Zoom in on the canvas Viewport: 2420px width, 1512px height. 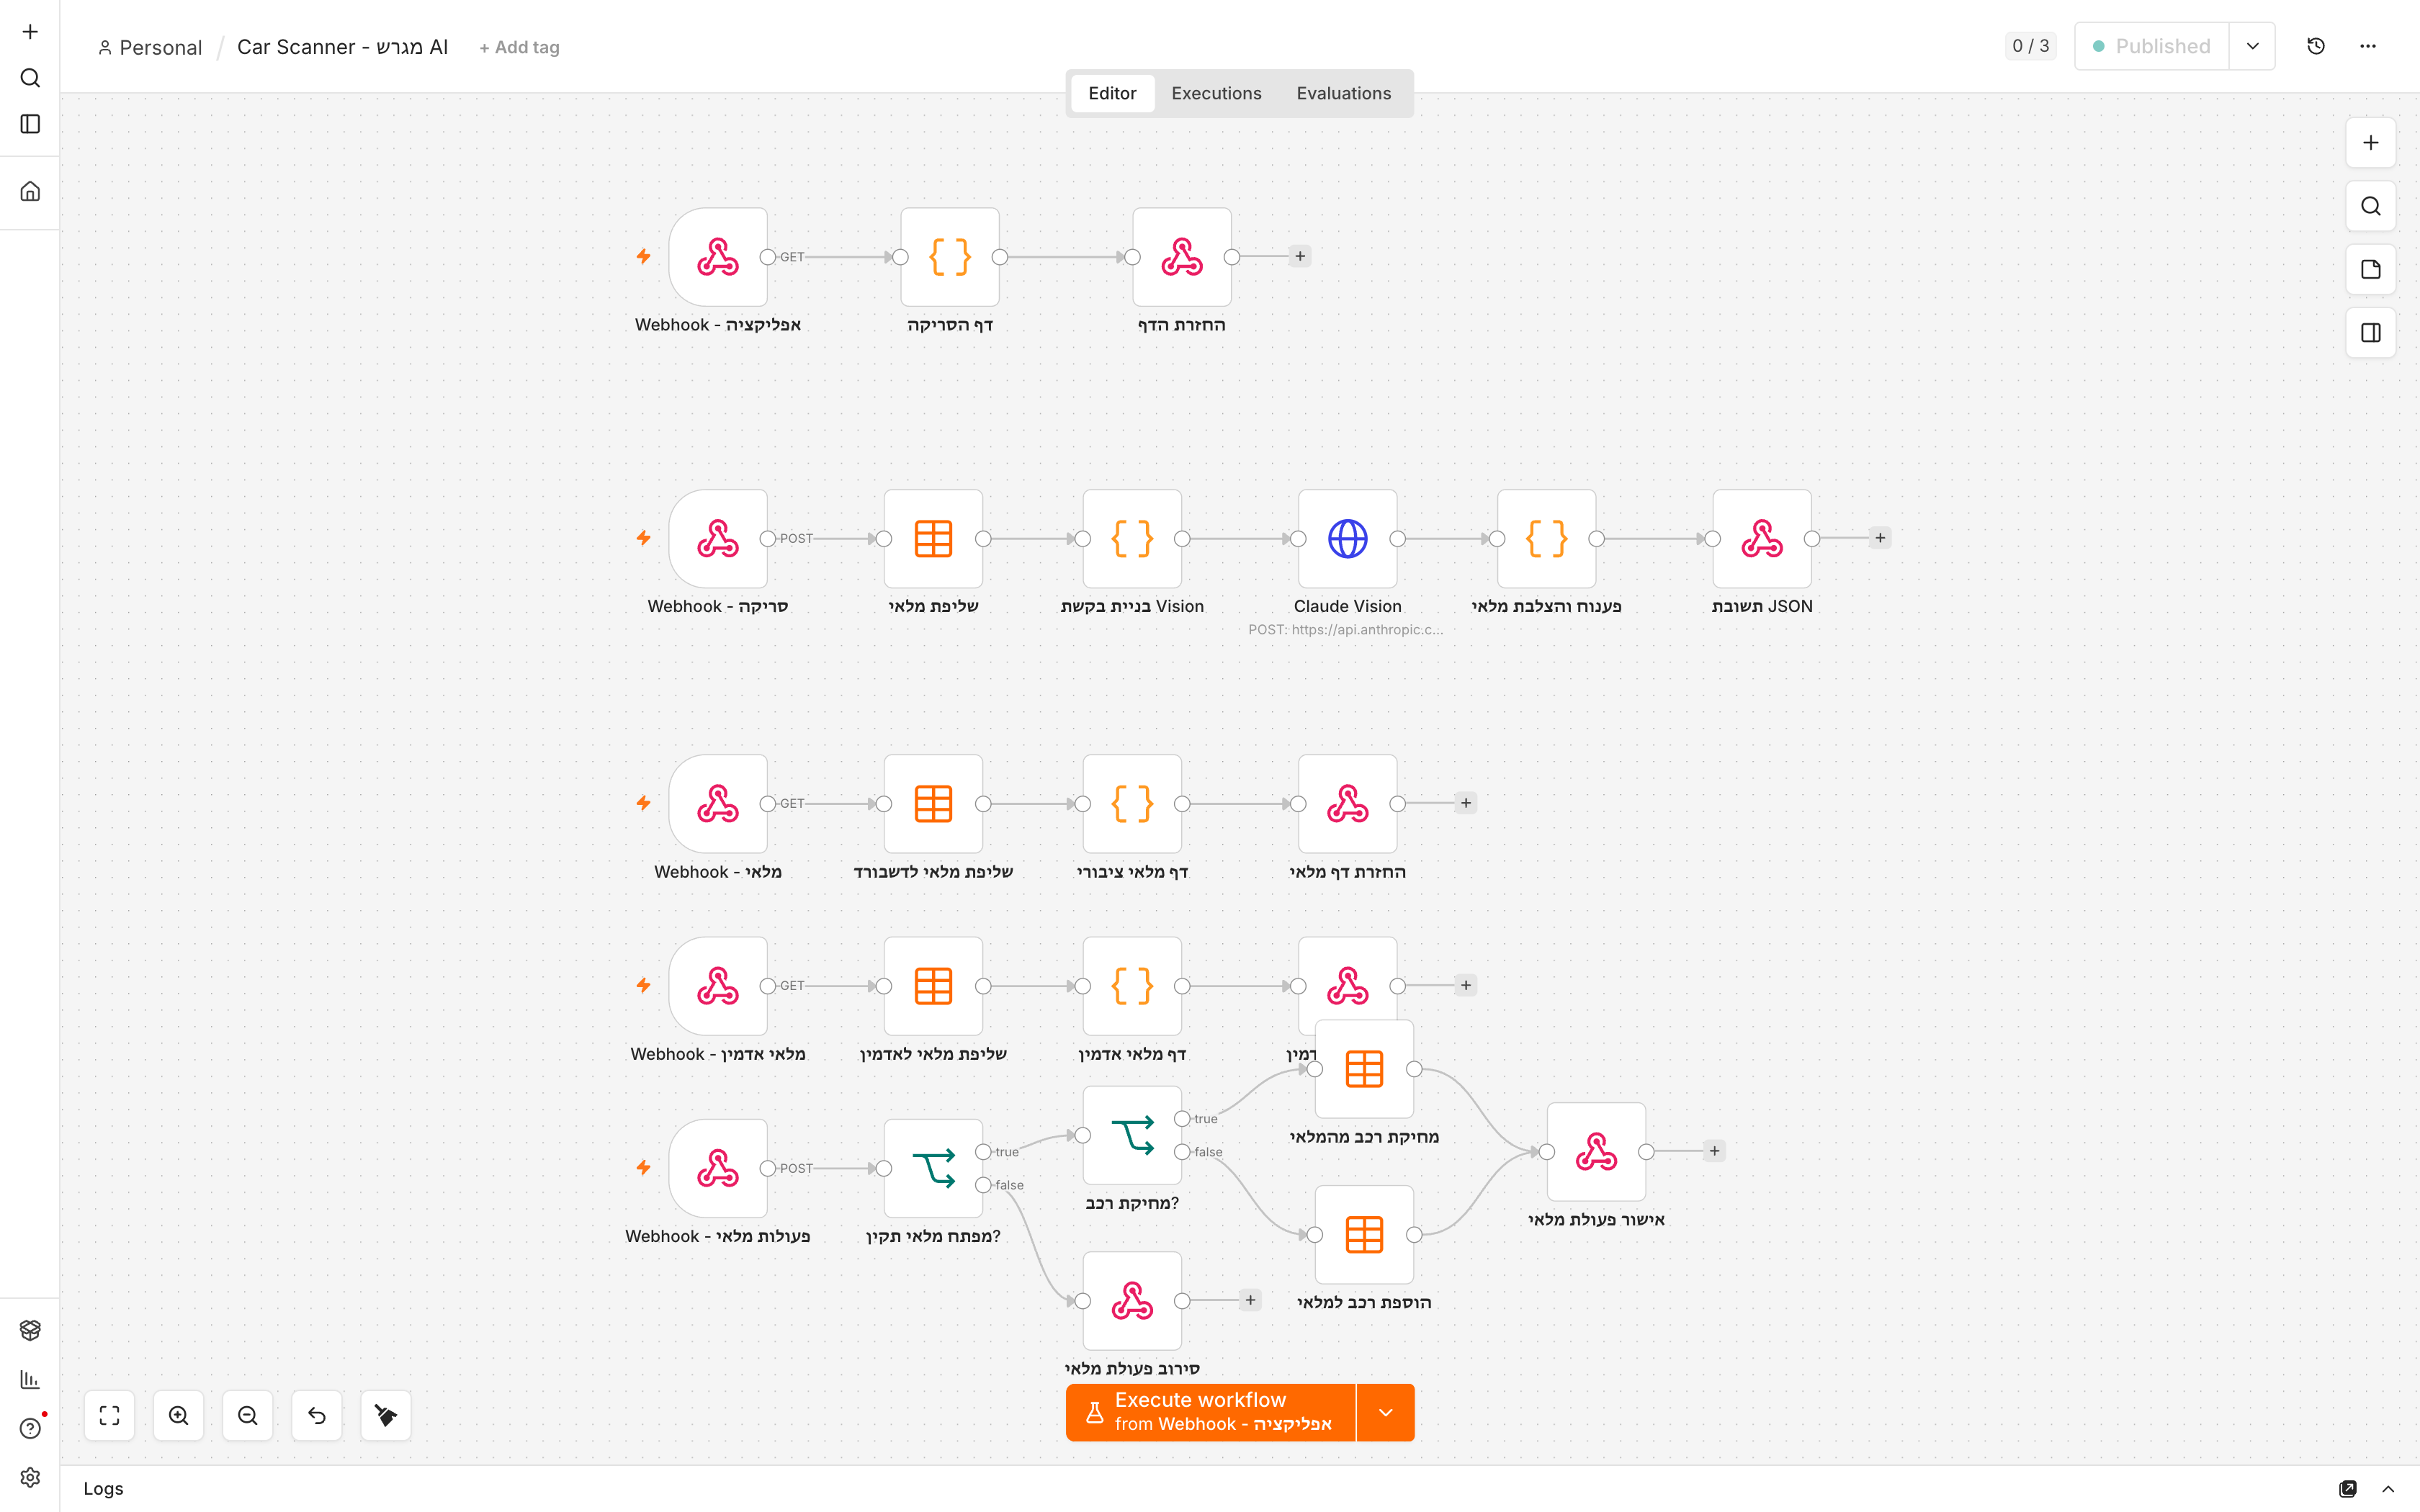[x=178, y=1415]
